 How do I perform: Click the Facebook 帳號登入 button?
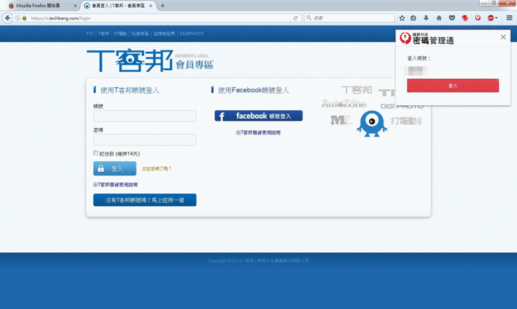point(258,116)
